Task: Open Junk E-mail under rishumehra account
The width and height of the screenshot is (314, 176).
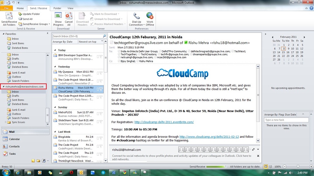Action: point(18,110)
